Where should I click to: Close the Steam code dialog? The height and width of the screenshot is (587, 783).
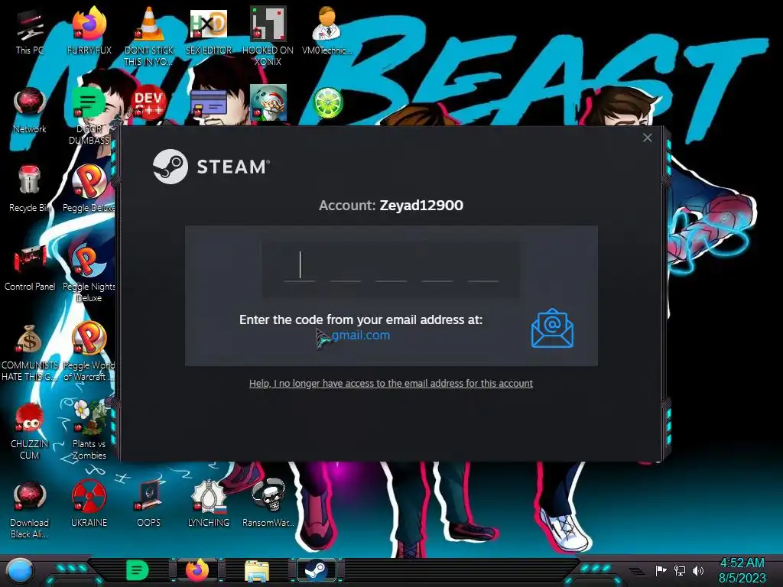point(647,138)
